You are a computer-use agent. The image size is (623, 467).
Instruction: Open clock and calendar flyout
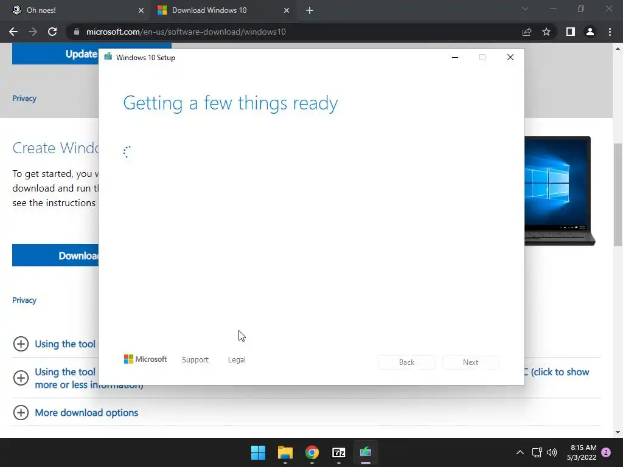coord(582,452)
